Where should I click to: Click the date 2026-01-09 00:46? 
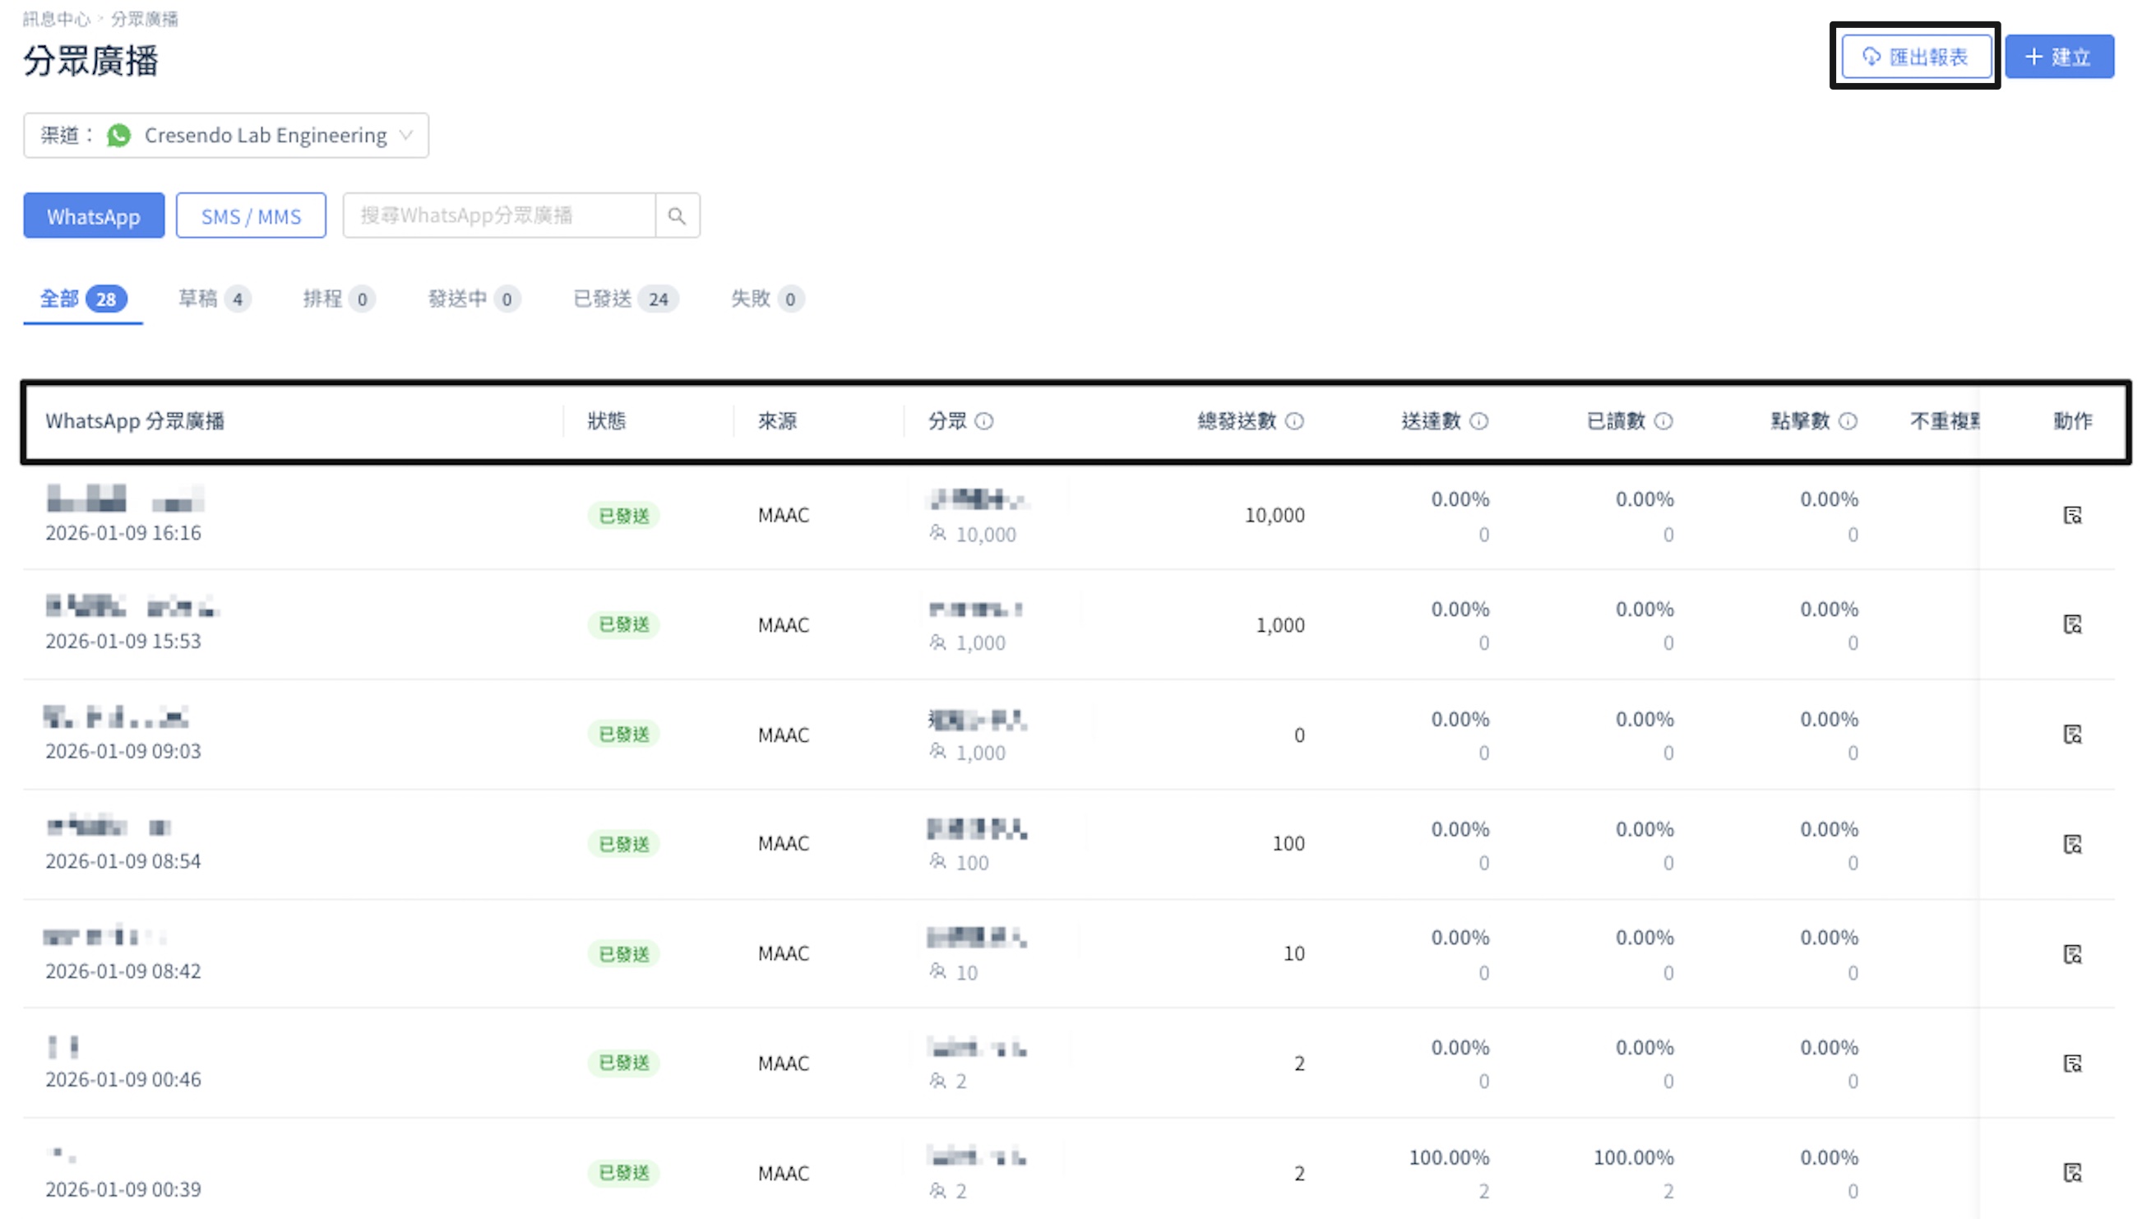click(x=123, y=1080)
